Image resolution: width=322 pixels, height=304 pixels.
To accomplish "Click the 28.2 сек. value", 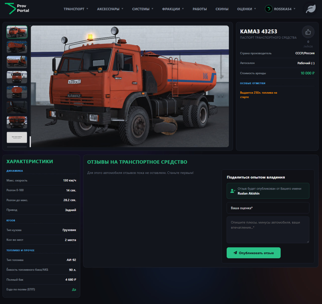I will (x=70, y=200).
